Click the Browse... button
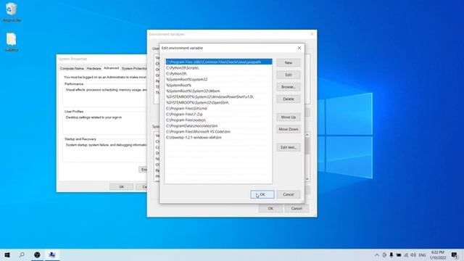The width and height of the screenshot is (464, 261). point(289,87)
